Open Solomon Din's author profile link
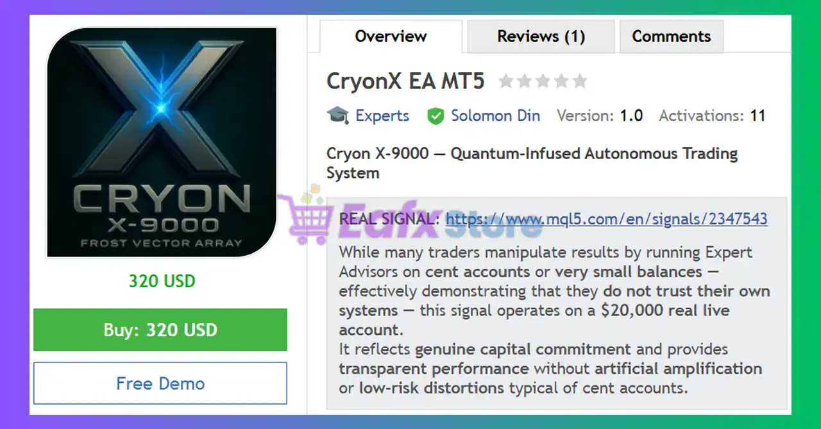821x429 pixels. (495, 116)
